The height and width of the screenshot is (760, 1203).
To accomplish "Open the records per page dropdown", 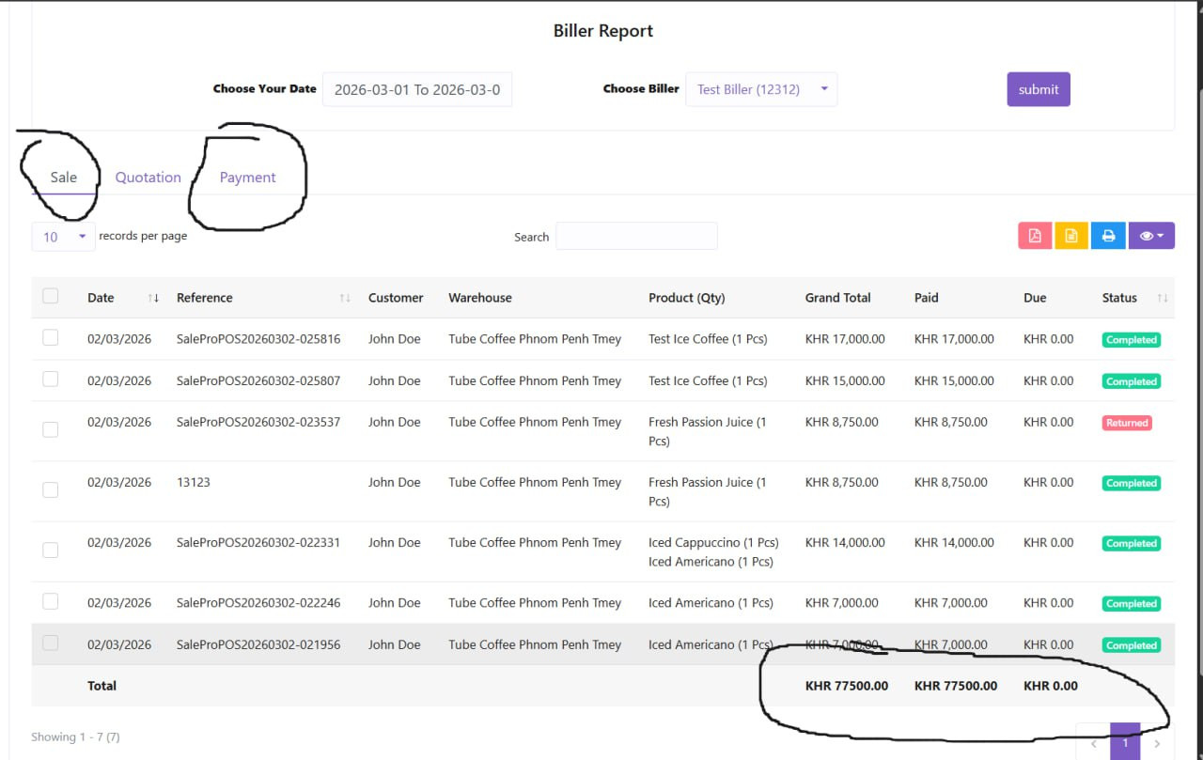I will [63, 237].
